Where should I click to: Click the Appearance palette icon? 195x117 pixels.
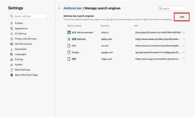12,28
